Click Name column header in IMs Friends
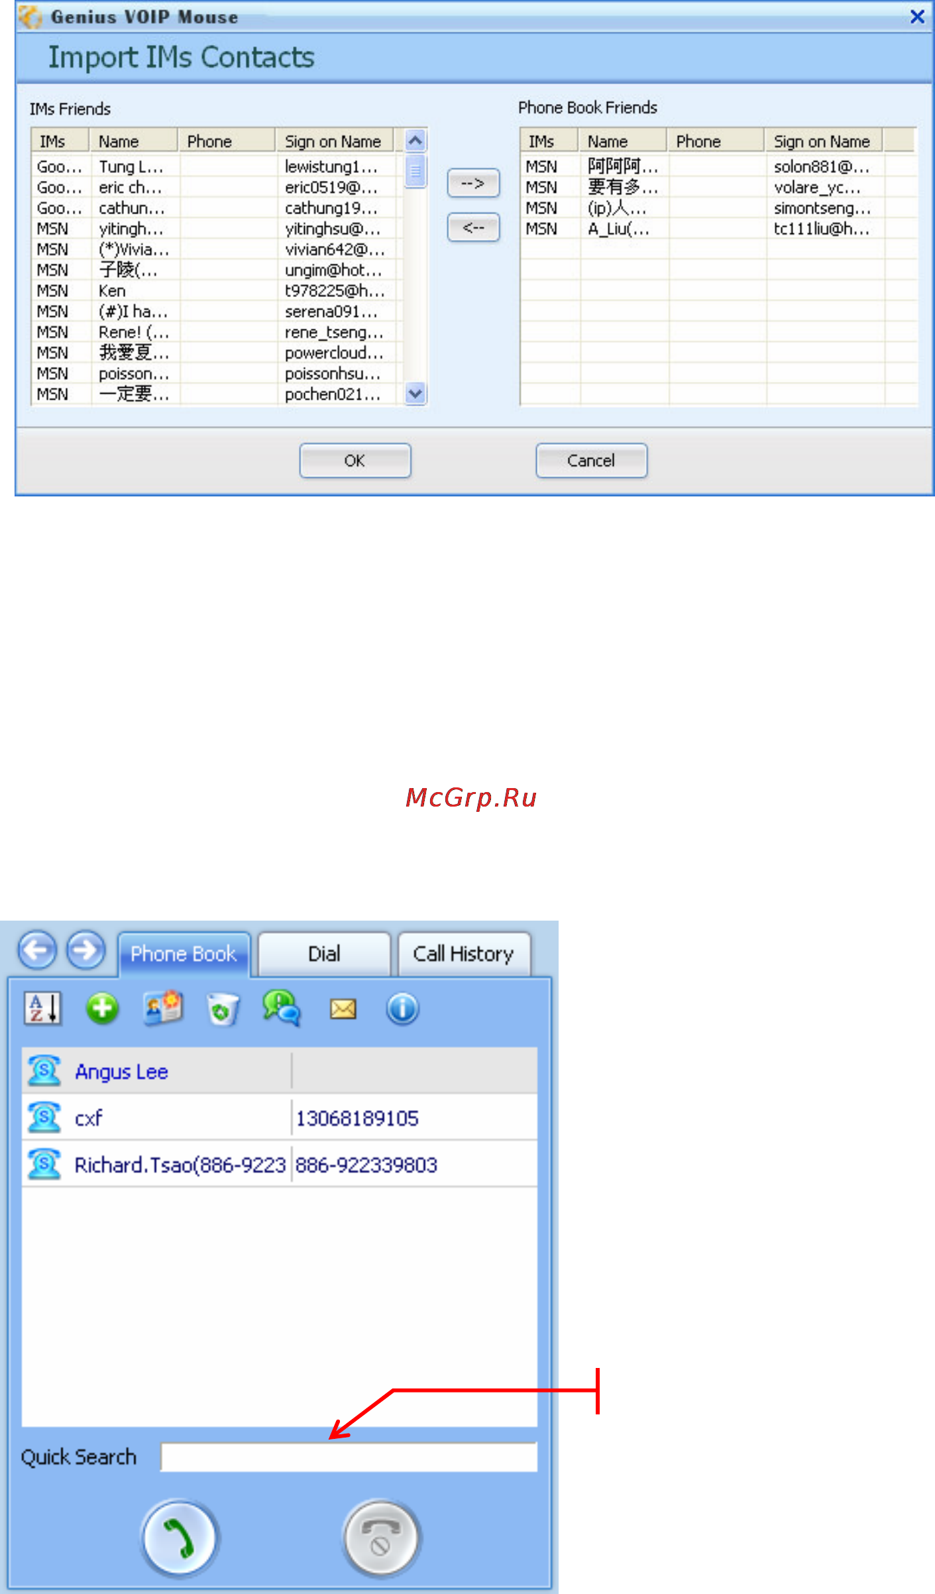This screenshot has height=1594, width=935. (x=133, y=141)
